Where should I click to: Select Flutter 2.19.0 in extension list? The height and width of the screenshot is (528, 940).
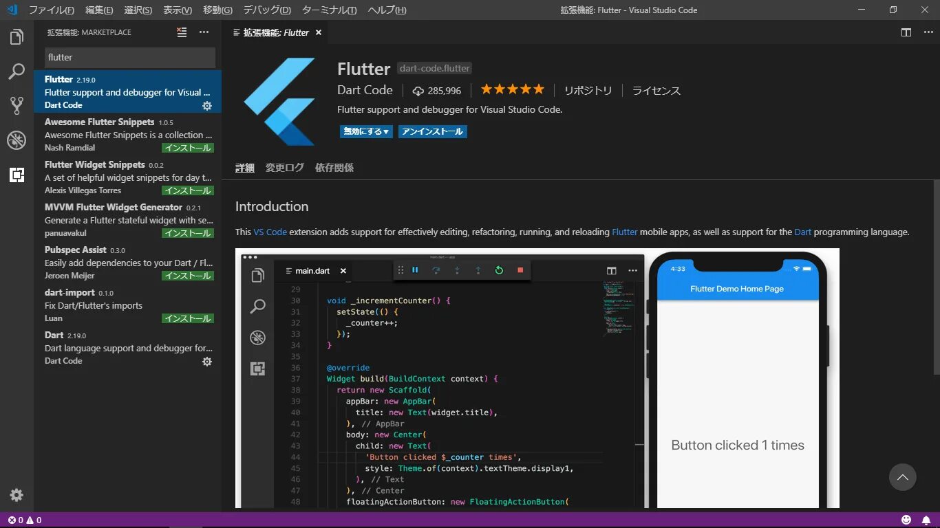coord(128,91)
